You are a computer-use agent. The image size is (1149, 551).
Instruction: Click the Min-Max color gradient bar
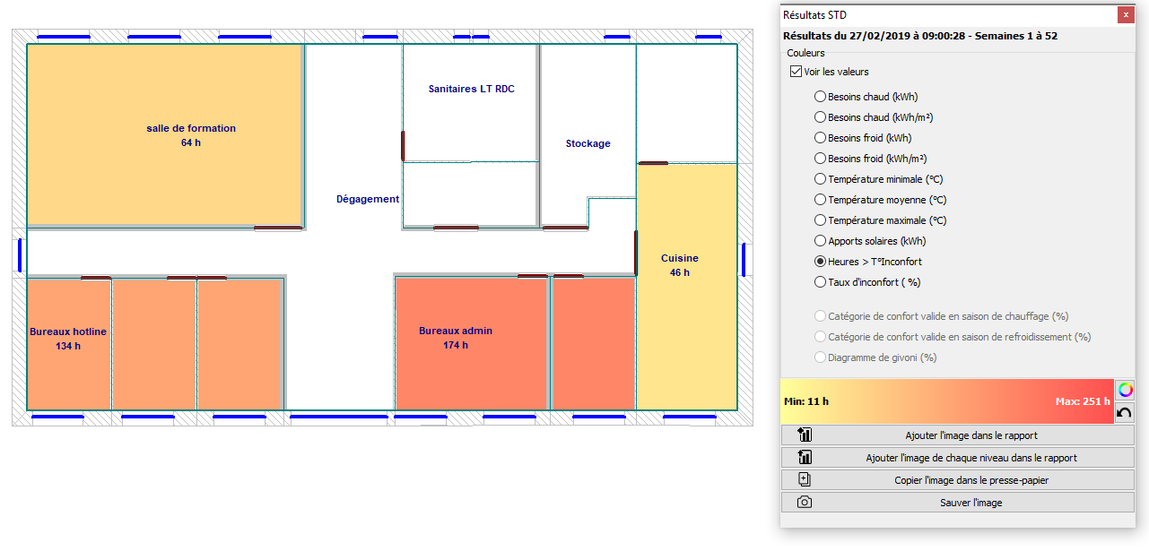946,401
